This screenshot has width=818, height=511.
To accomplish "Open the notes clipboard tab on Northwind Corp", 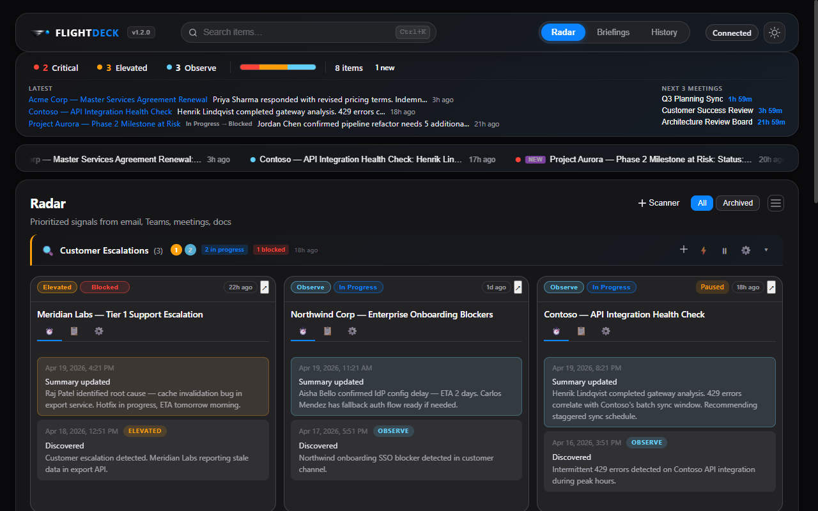I will point(328,331).
